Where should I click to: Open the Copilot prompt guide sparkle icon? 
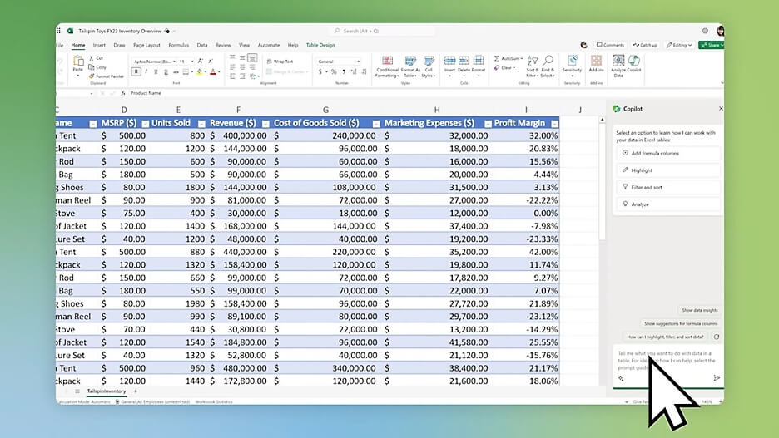tap(621, 378)
